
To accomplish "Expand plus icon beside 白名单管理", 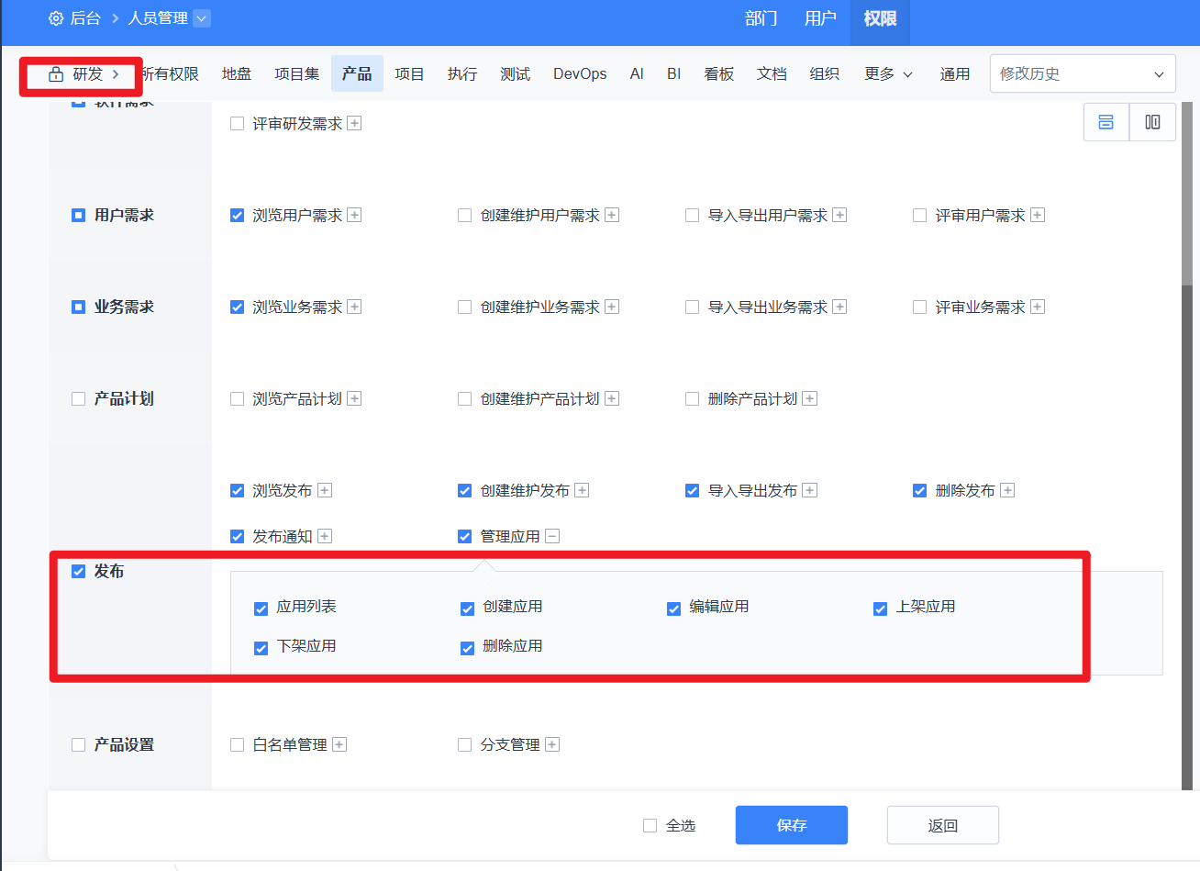I will tap(339, 744).
